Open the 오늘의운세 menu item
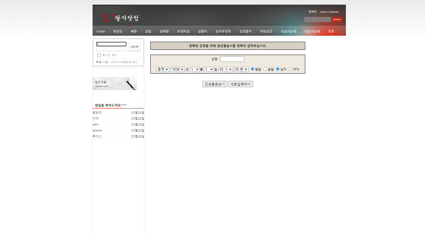This screenshot has height=235, width=425. click(288, 31)
